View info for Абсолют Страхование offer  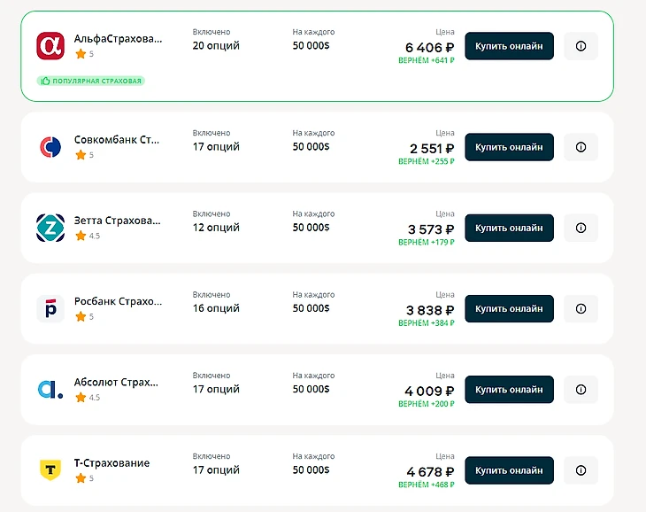click(x=581, y=389)
